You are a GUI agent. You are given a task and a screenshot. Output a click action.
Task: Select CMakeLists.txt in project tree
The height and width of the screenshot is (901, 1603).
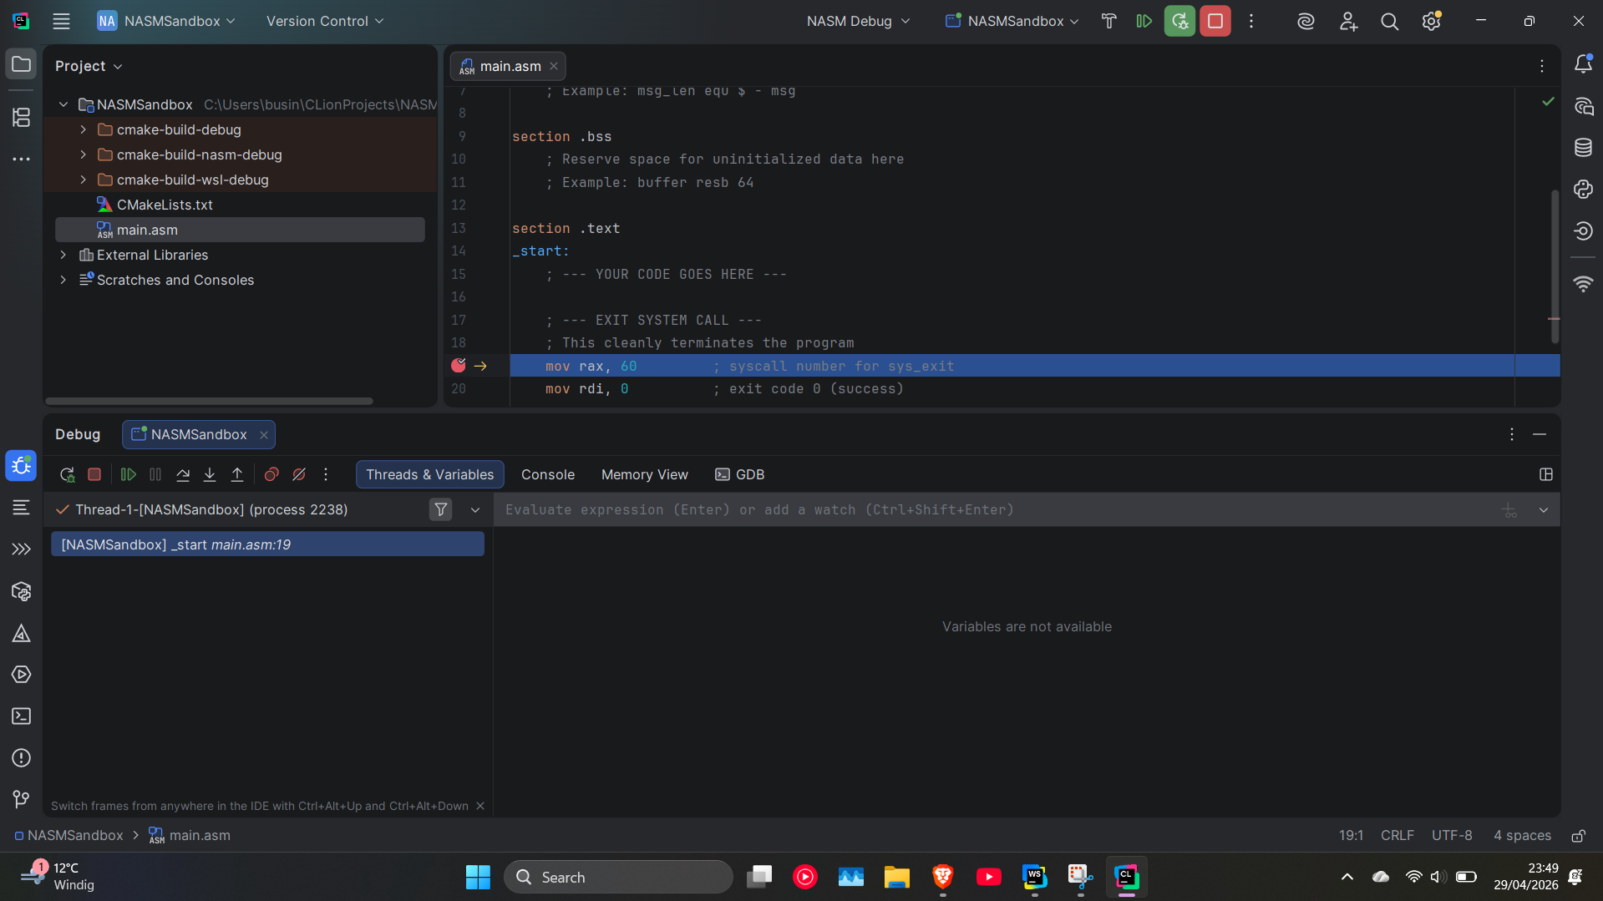click(x=165, y=205)
